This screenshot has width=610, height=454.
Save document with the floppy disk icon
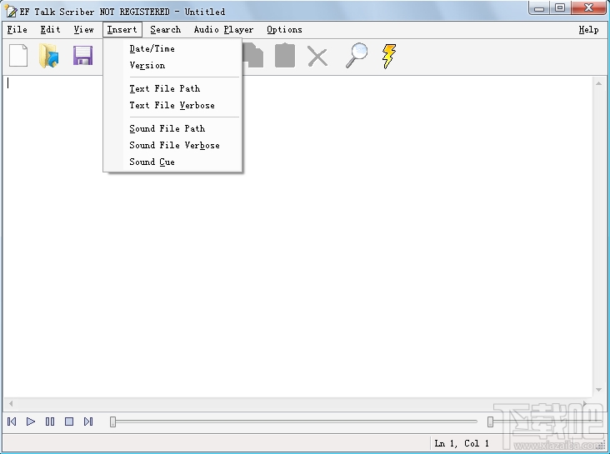(x=82, y=56)
